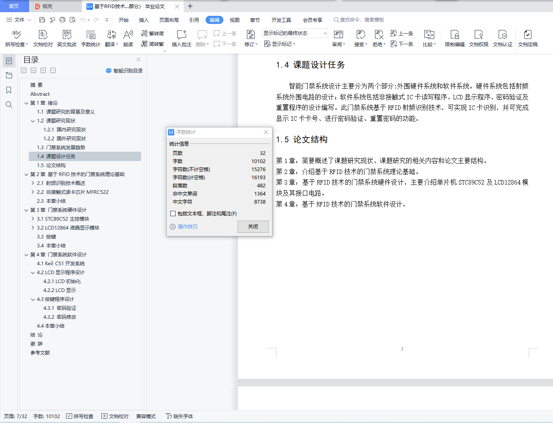The height and width of the screenshot is (423, 553).
Task: Open the 会员专享 ribbon tab
Action: (x=313, y=20)
